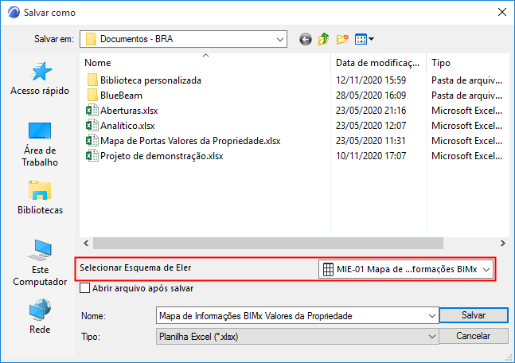
Task: Select the Biblioteca personalizada folder name
Action: click(150, 80)
